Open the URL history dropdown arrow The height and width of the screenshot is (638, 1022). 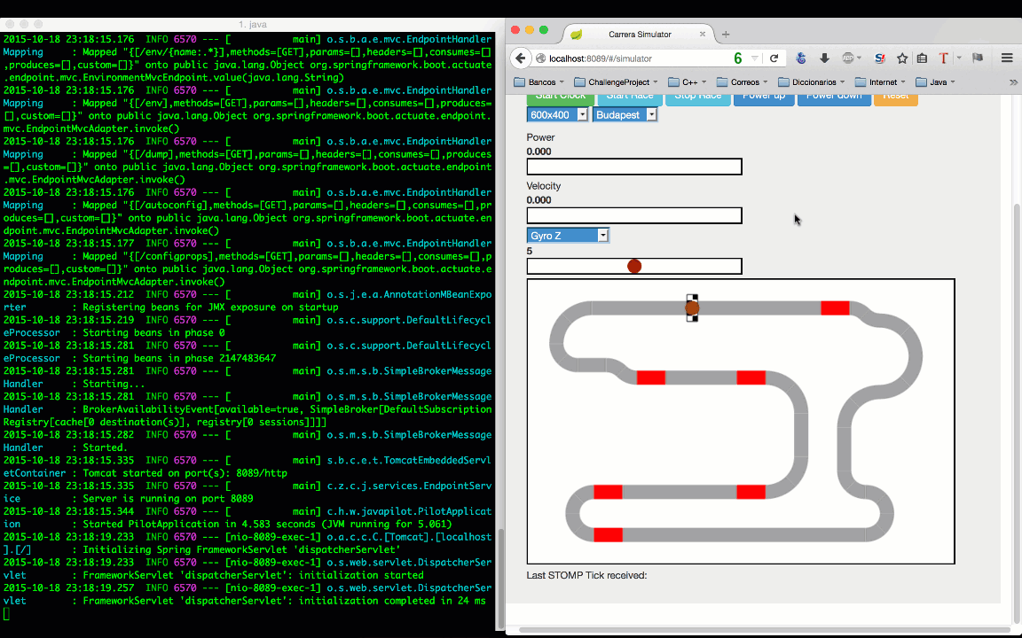pos(755,58)
